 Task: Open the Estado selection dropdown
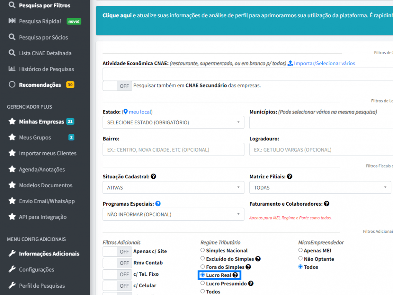pos(173,123)
